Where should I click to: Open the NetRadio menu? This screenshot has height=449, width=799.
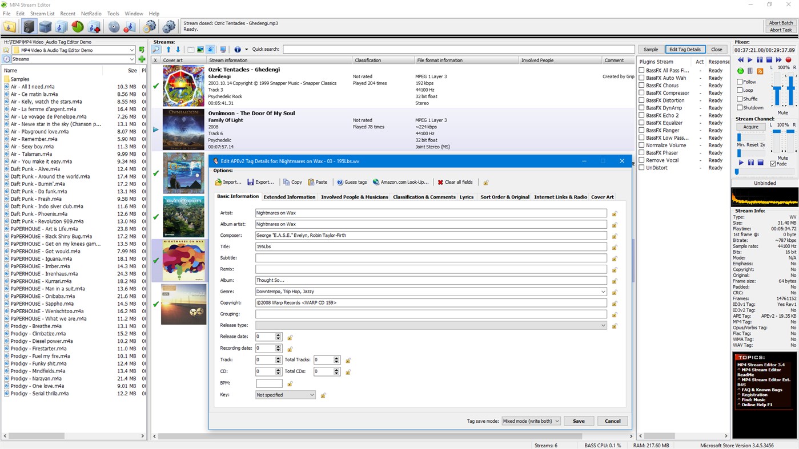[x=91, y=13]
